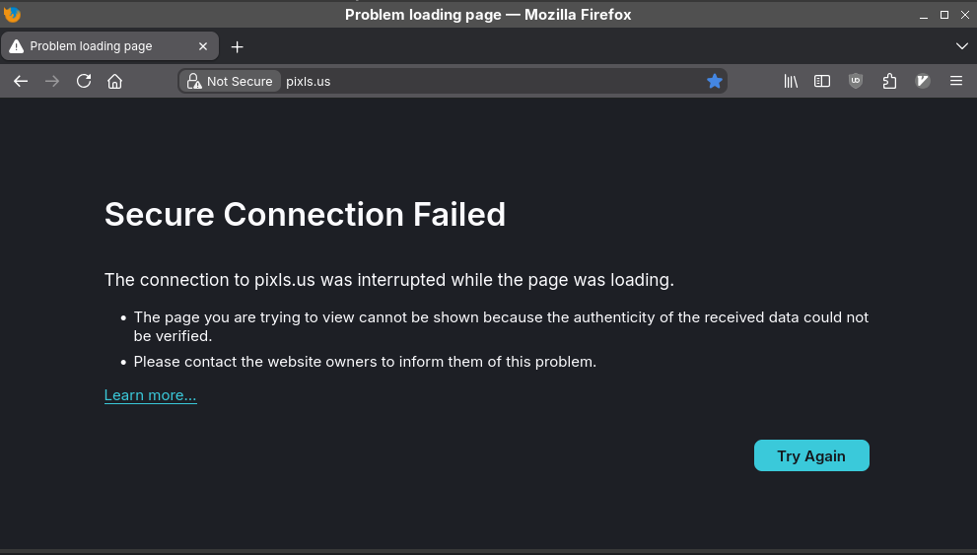Viewport: 977px width, 555px height.
Task: Go to the Firefox home page
Action: pyautogui.click(x=114, y=81)
